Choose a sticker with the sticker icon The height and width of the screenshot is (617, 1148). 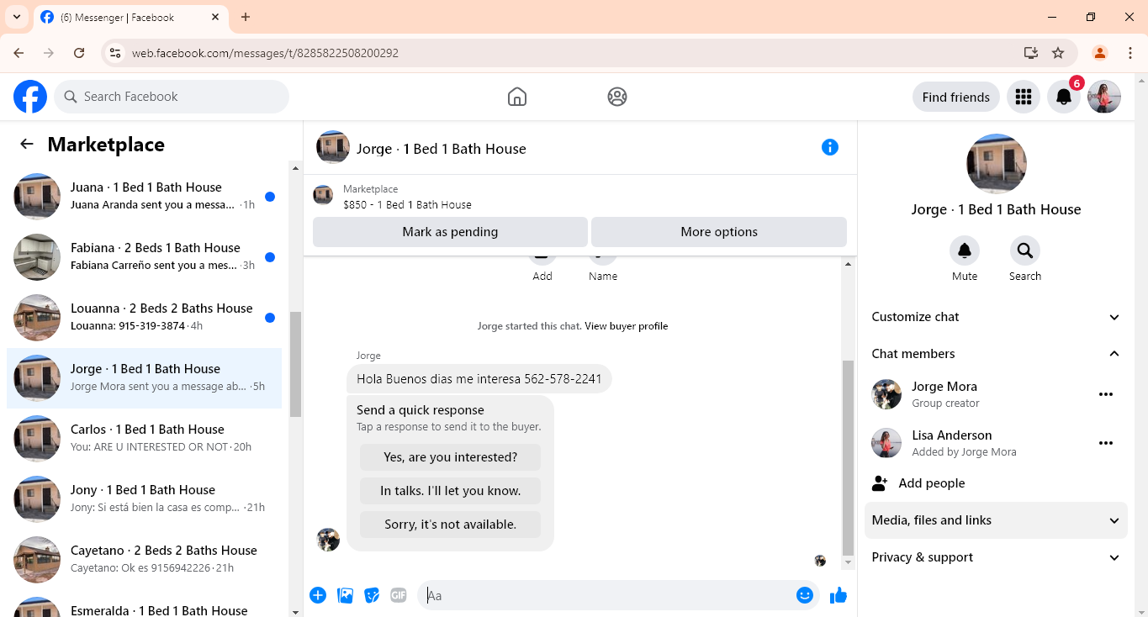[x=372, y=595]
